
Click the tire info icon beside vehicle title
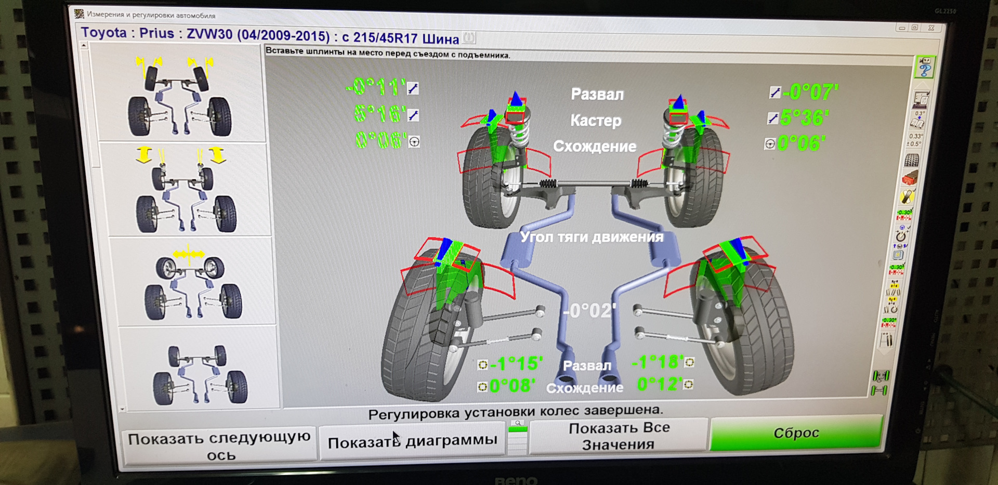tap(469, 37)
